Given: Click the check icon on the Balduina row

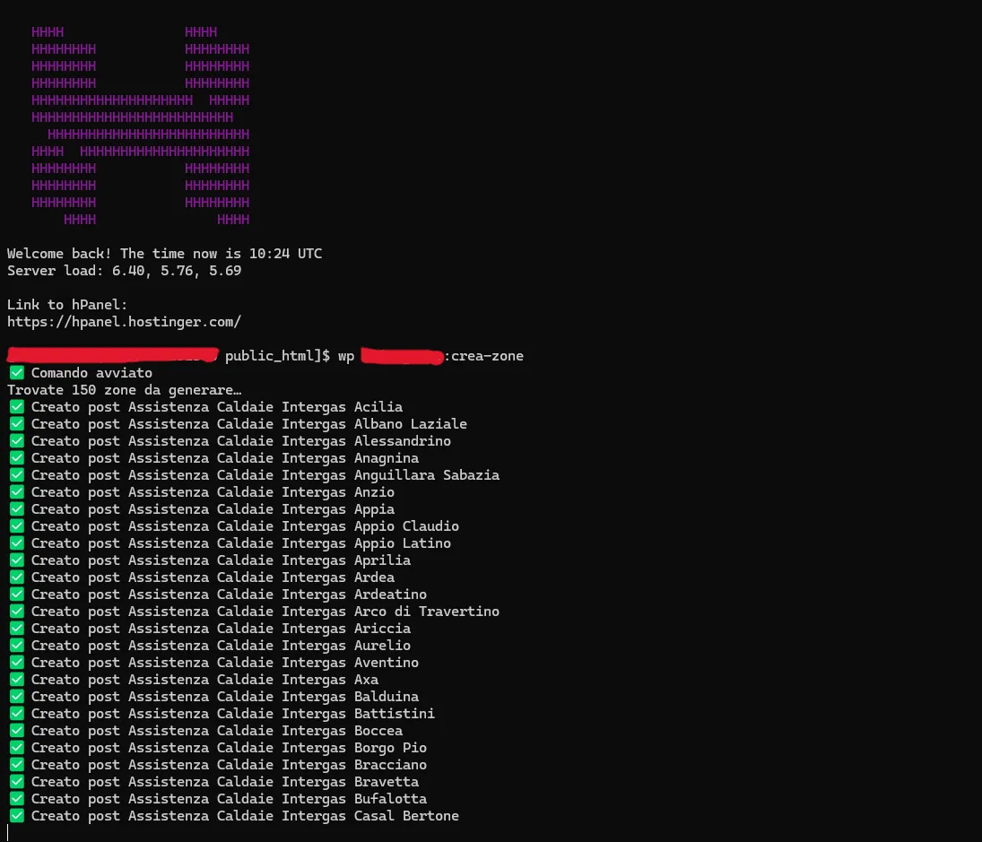Looking at the screenshot, I should tap(17, 697).
